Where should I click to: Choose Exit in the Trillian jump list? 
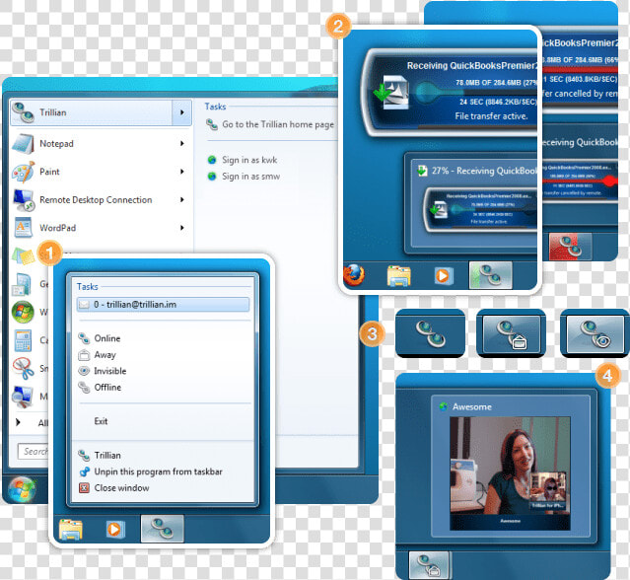tap(101, 421)
